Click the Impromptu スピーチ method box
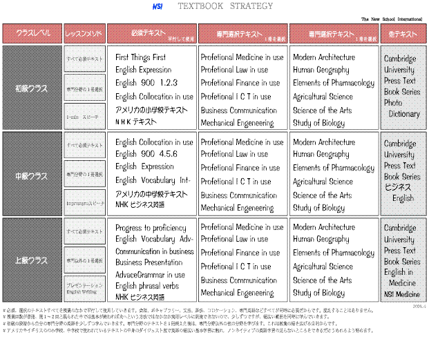 coord(84,204)
